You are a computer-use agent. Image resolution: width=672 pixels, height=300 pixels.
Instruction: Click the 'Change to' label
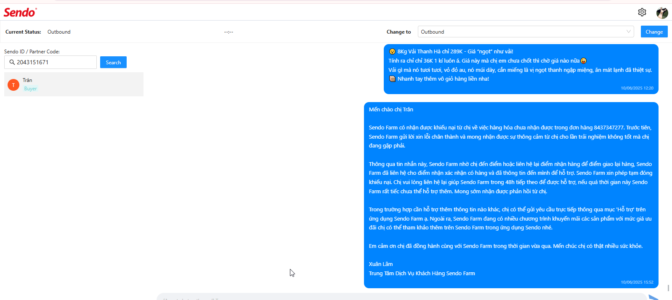(398, 32)
